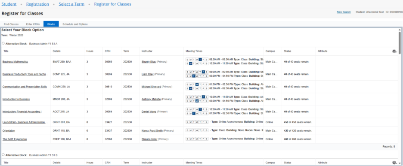This screenshot has height=166, width=403.
Task: View The SAIT Experience course
Action: (x=15, y=139)
